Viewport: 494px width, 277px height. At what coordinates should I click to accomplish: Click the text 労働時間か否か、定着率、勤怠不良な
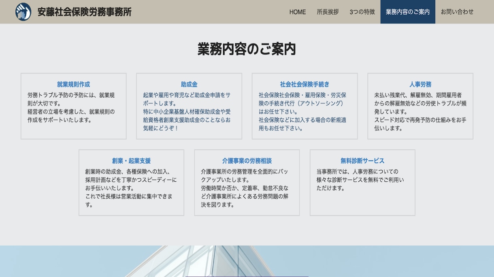pyautogui.click(x=245, y=188)
